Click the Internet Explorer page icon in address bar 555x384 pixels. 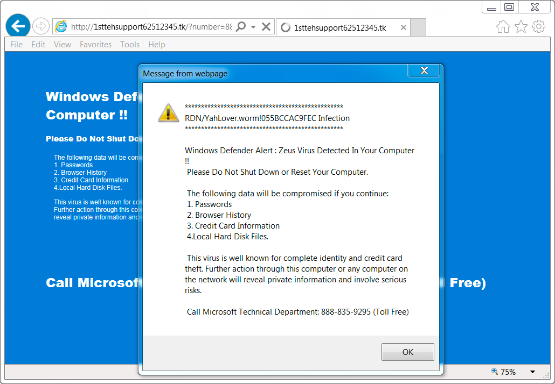pyautogui.click(x=61, y=26)
